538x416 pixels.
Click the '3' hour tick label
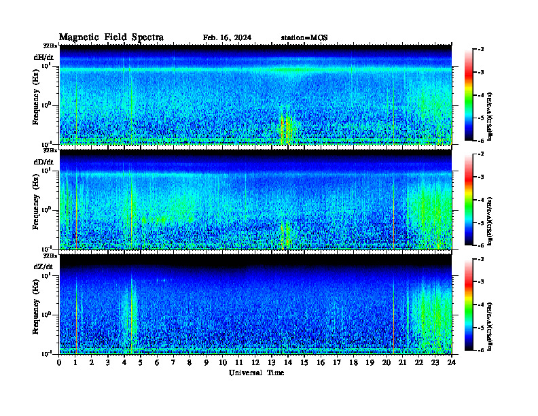click(108, 363)
